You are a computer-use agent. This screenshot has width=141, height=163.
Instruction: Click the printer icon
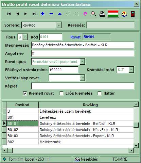click(102, 14)
